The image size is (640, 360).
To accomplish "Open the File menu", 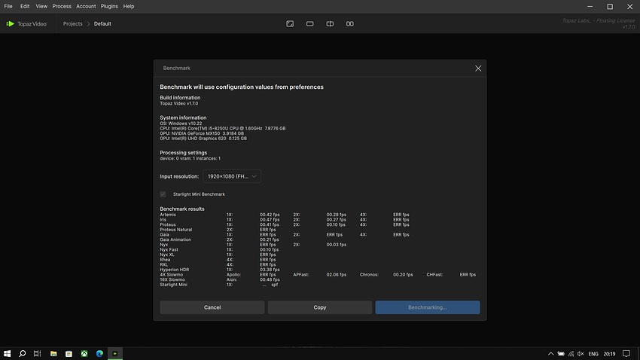I will pos(8,6).
